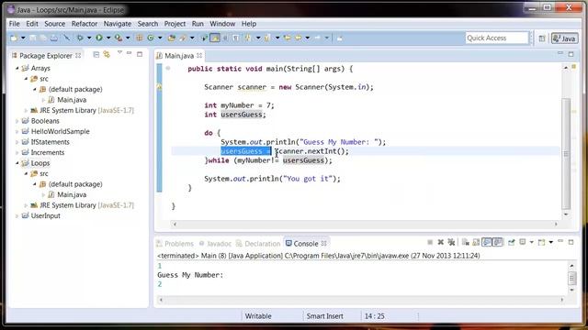588x330 pixels.
Task: Toggle Show Whitespace Characters
Action: click(236, 38)
